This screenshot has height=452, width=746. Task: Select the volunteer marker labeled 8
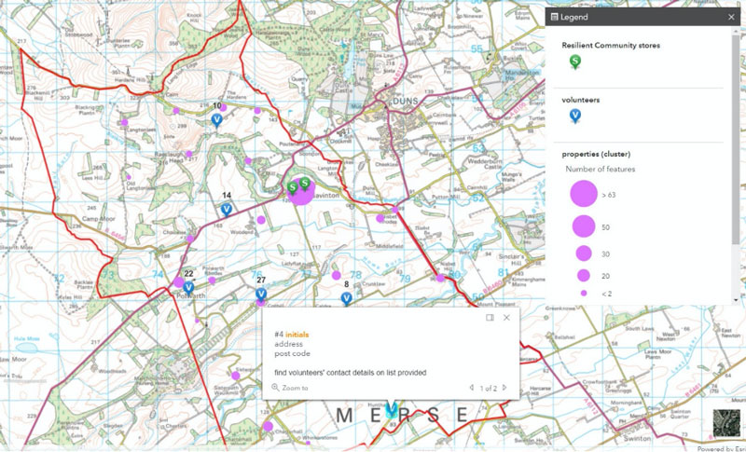click(347, 298)
